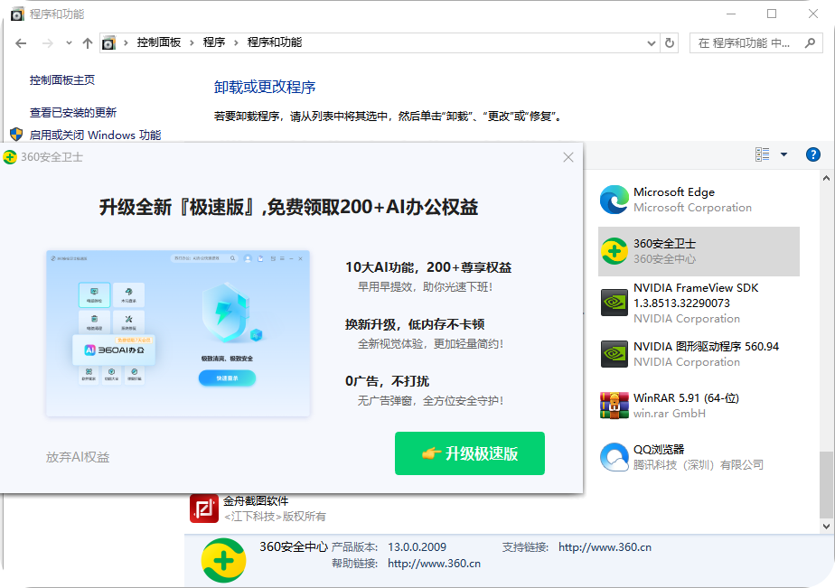Click 10大AI功能，200+尊享权益 text in popup
Screen dimensions: 835x588
pyautogui.click(x=428, y=267)
